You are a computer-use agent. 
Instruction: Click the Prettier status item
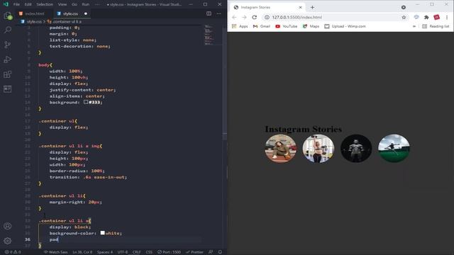(194, 252)
